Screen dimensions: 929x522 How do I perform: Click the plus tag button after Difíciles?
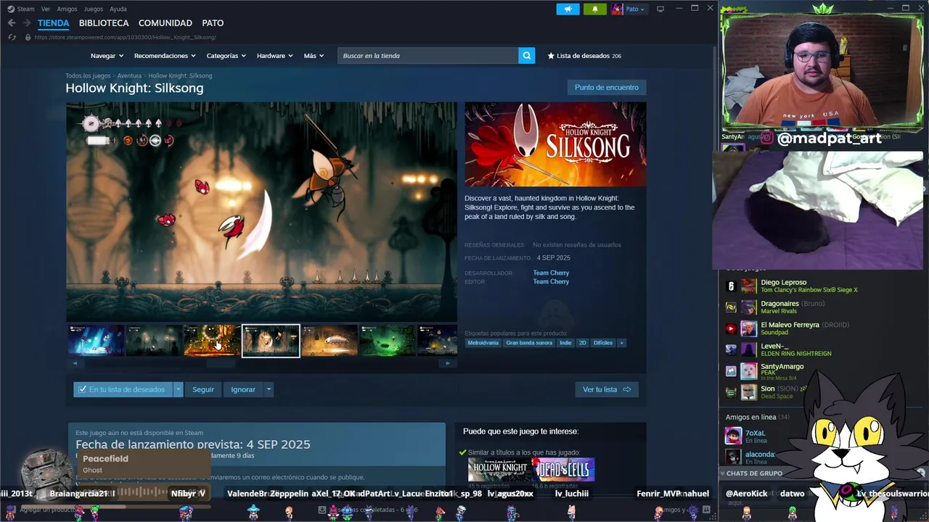(621, 343)
